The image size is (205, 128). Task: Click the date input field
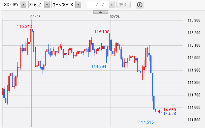(98, 5)
